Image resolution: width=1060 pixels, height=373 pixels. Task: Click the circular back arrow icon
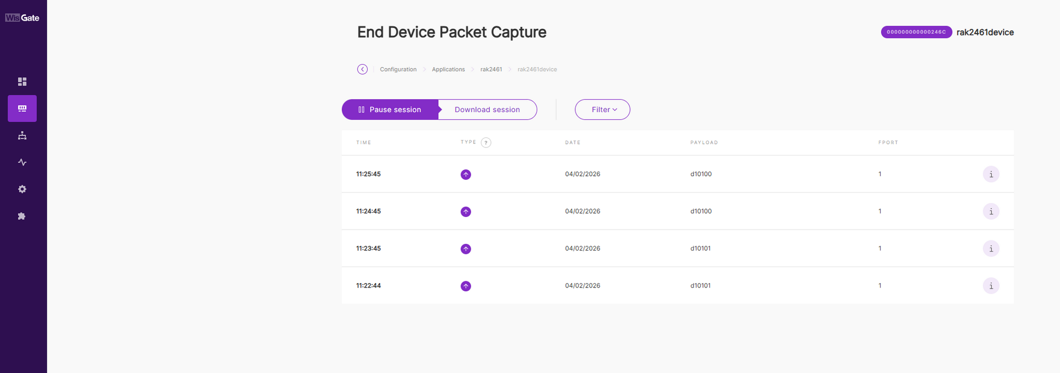362,70
